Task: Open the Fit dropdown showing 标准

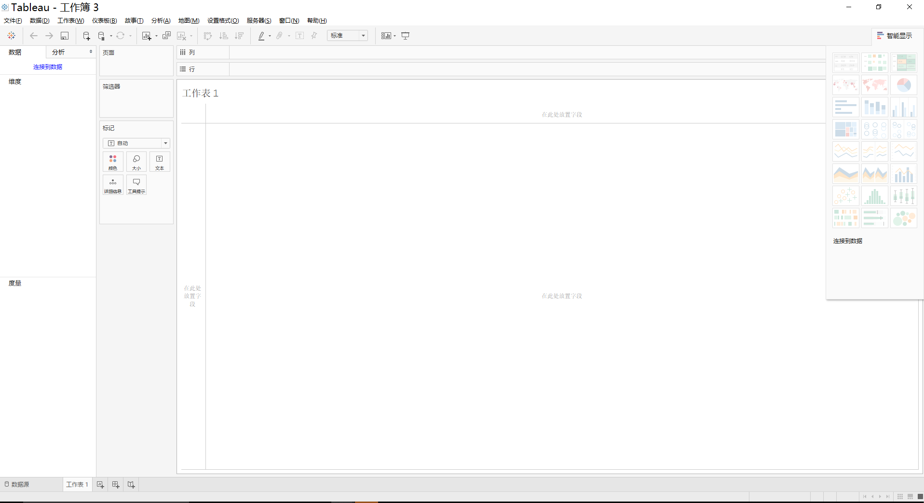Action: (347, 36)
